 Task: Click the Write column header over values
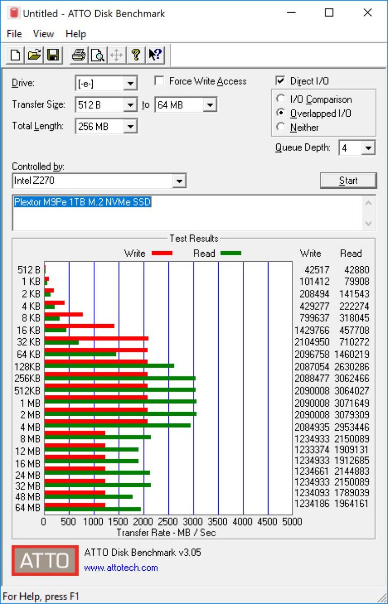click(x=310, y=253)
